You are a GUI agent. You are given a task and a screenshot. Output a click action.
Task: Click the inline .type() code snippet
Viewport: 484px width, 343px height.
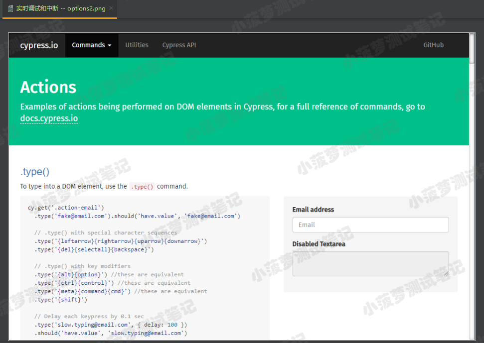[142, 187]
